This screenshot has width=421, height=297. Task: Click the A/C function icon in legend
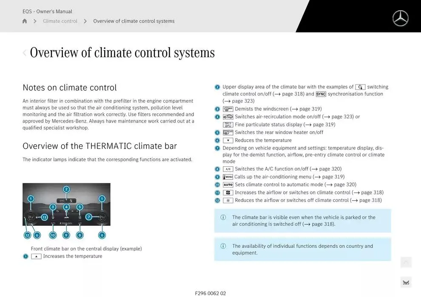coord(228,169)
